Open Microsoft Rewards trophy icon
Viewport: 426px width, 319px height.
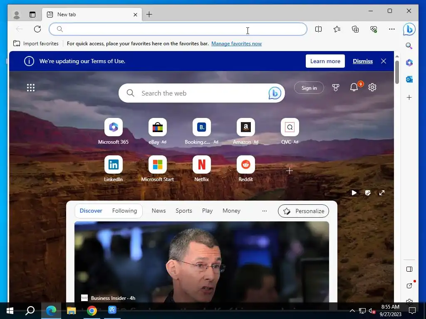[336, 88]
